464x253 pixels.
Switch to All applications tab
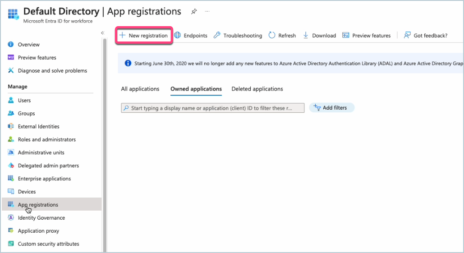[140, 89]
